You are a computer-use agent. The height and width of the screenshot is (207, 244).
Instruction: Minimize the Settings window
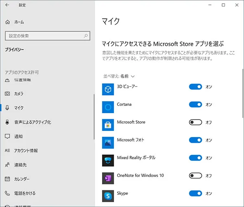(210, 5)
